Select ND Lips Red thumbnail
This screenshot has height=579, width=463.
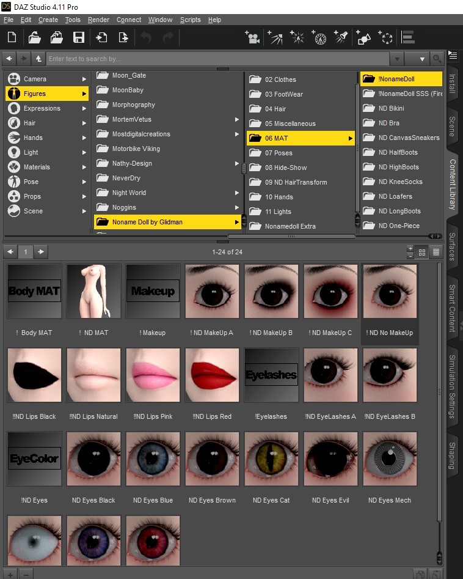pos(212,375)
